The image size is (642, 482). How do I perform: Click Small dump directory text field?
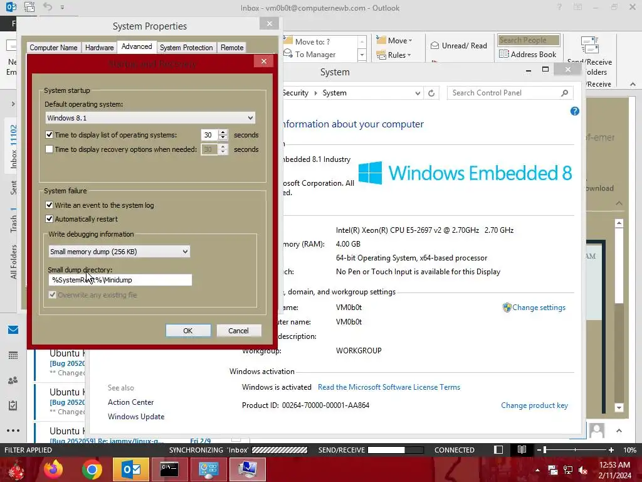click(120, 280)
